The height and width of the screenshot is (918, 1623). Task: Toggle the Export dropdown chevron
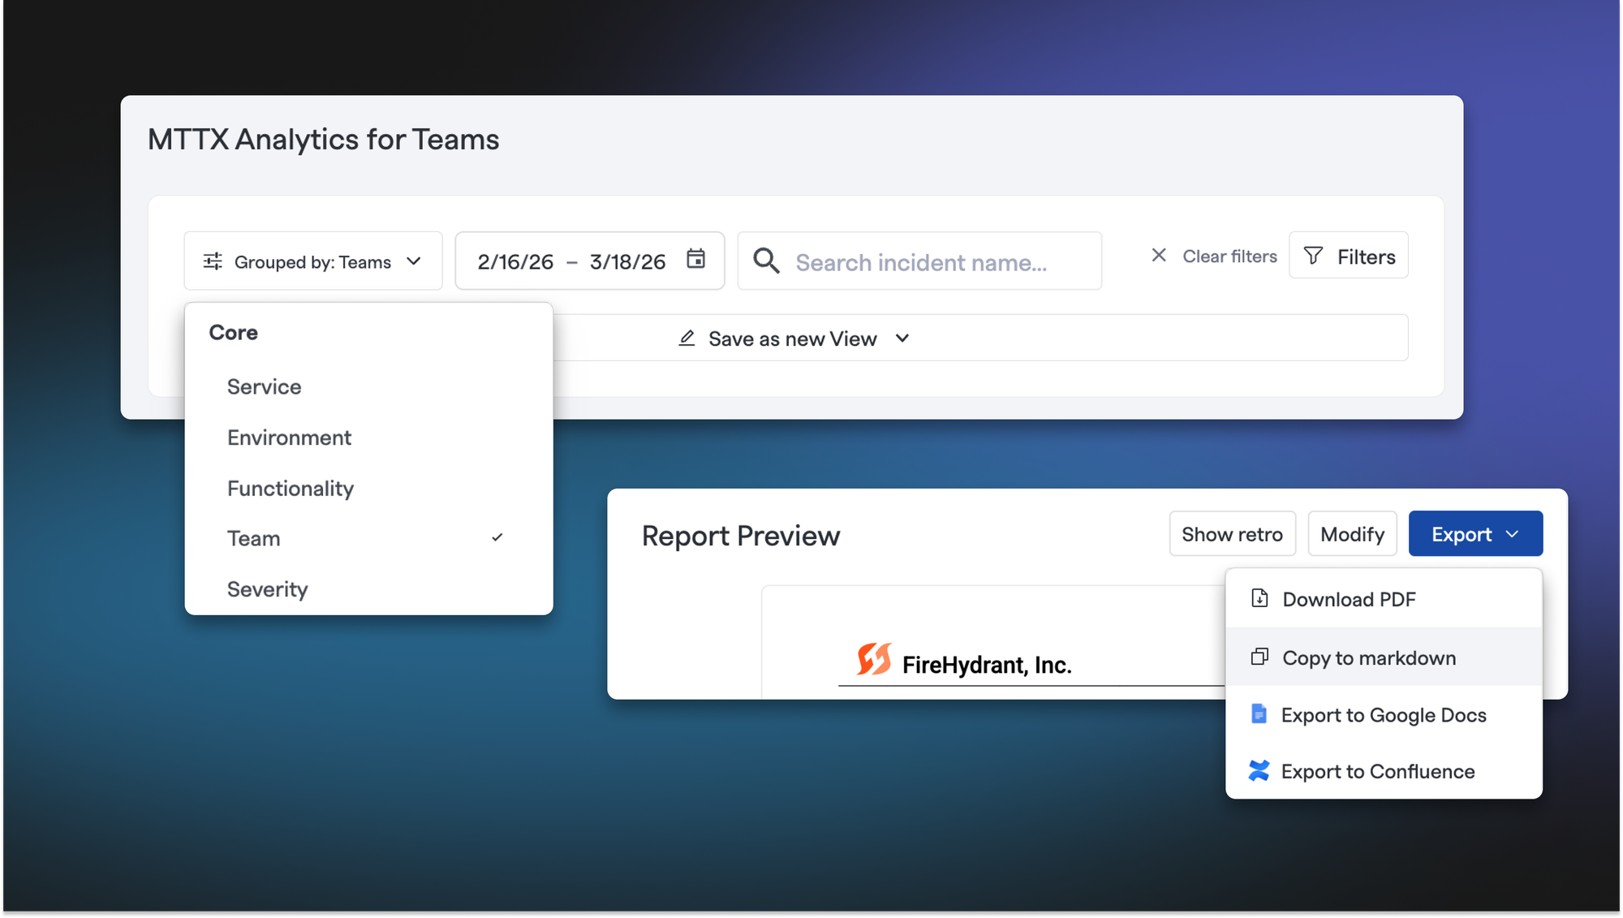coord(1512,534)
